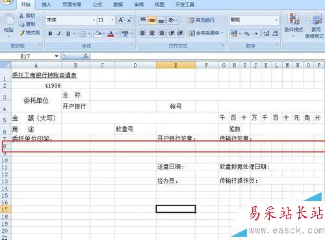Screen dimensions: 325x240
Task: Open the font size 11 dropdown
Action: (112, 20)
